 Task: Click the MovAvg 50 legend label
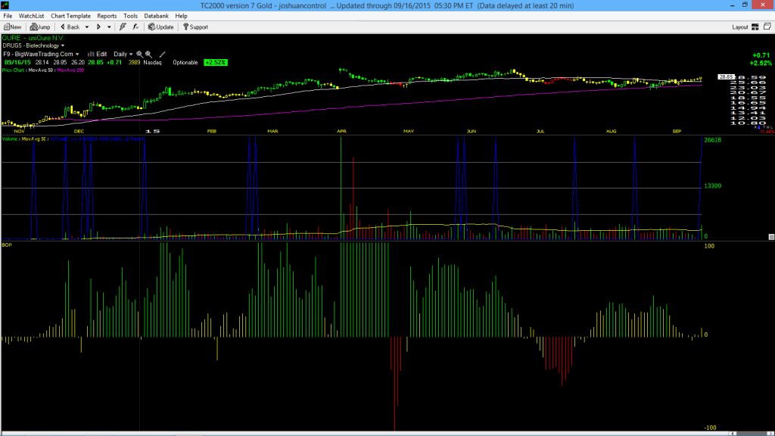pyautogui.click(x=41, y=70)
